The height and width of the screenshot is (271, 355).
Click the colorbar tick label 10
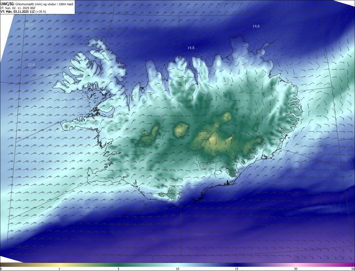[177, 269]
